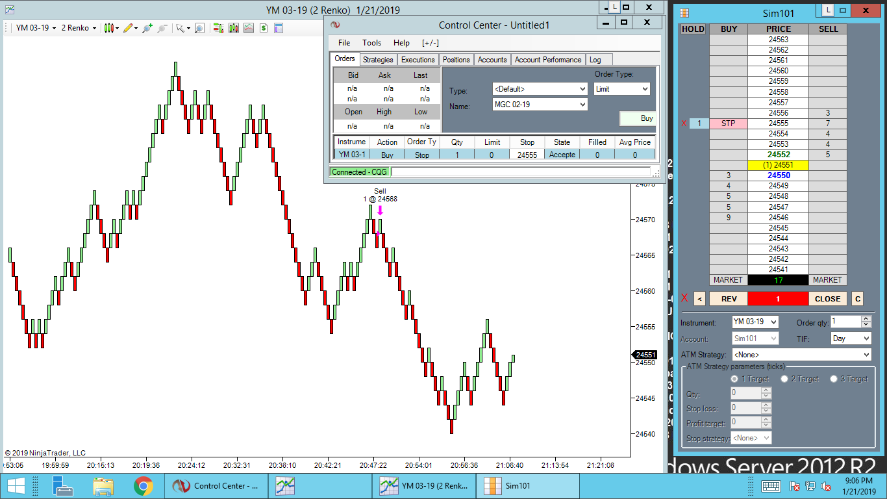Click the chart Properties icon
Viewport: 887px width, 499px height.
[279, 28]
